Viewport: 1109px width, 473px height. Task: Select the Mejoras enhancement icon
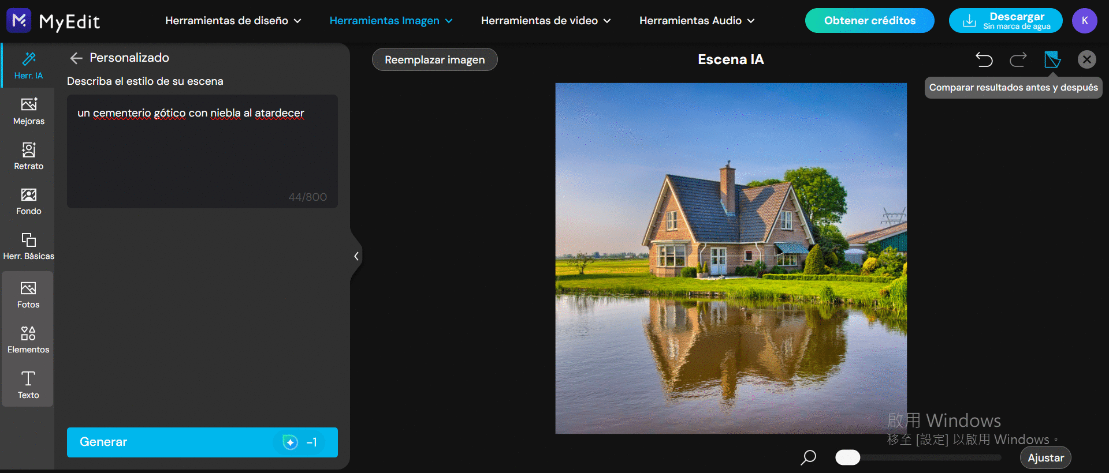28,111
